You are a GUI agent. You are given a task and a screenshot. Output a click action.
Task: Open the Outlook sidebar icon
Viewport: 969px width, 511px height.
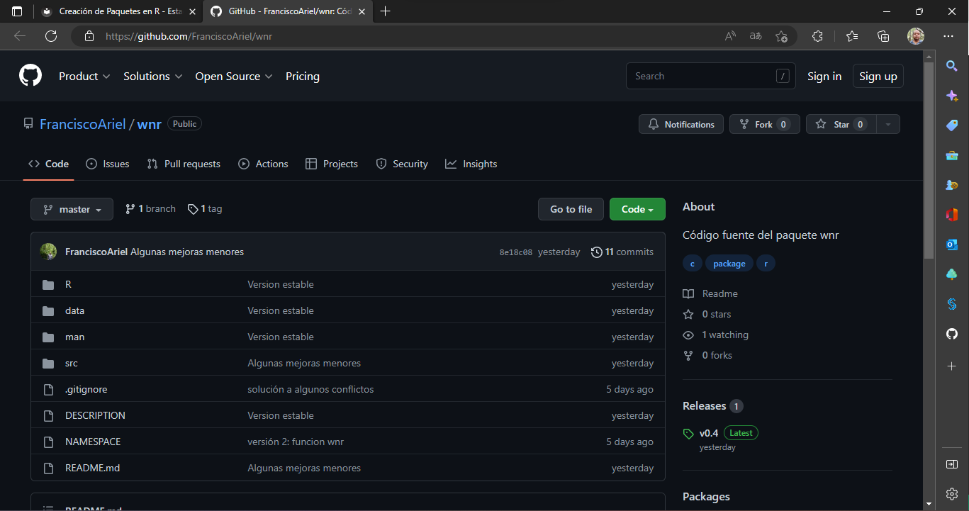tap(952, 245)
